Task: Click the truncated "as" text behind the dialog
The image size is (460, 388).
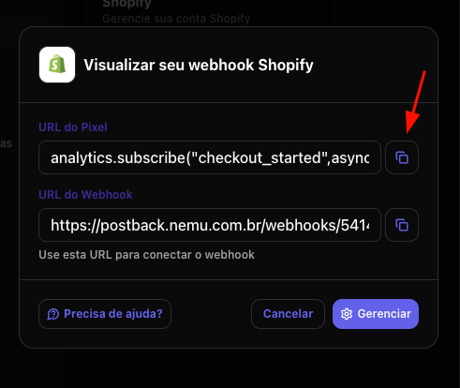Action: point(6,143)
